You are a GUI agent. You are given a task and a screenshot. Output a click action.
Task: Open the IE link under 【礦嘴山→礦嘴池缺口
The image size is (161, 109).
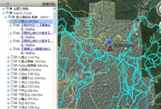click(22, 53)
